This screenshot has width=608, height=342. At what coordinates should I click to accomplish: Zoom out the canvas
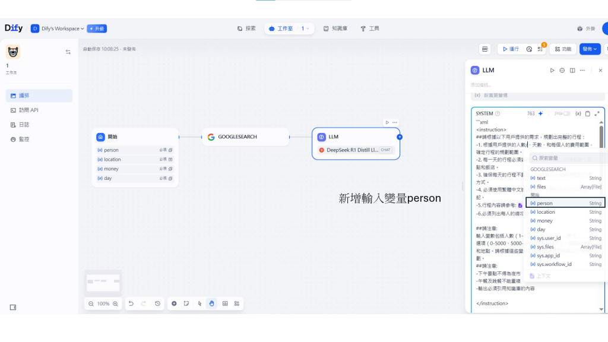[x=91, y=303]
